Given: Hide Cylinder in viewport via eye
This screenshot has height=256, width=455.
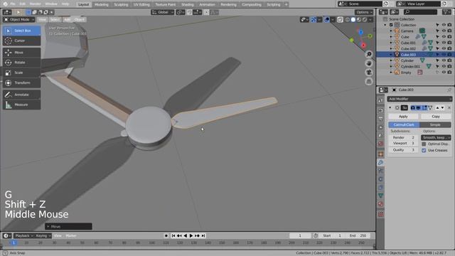Looking at the screenshot, I should [x=444, y=60].
